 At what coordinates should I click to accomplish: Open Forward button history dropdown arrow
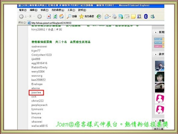(x=44, y=16)
